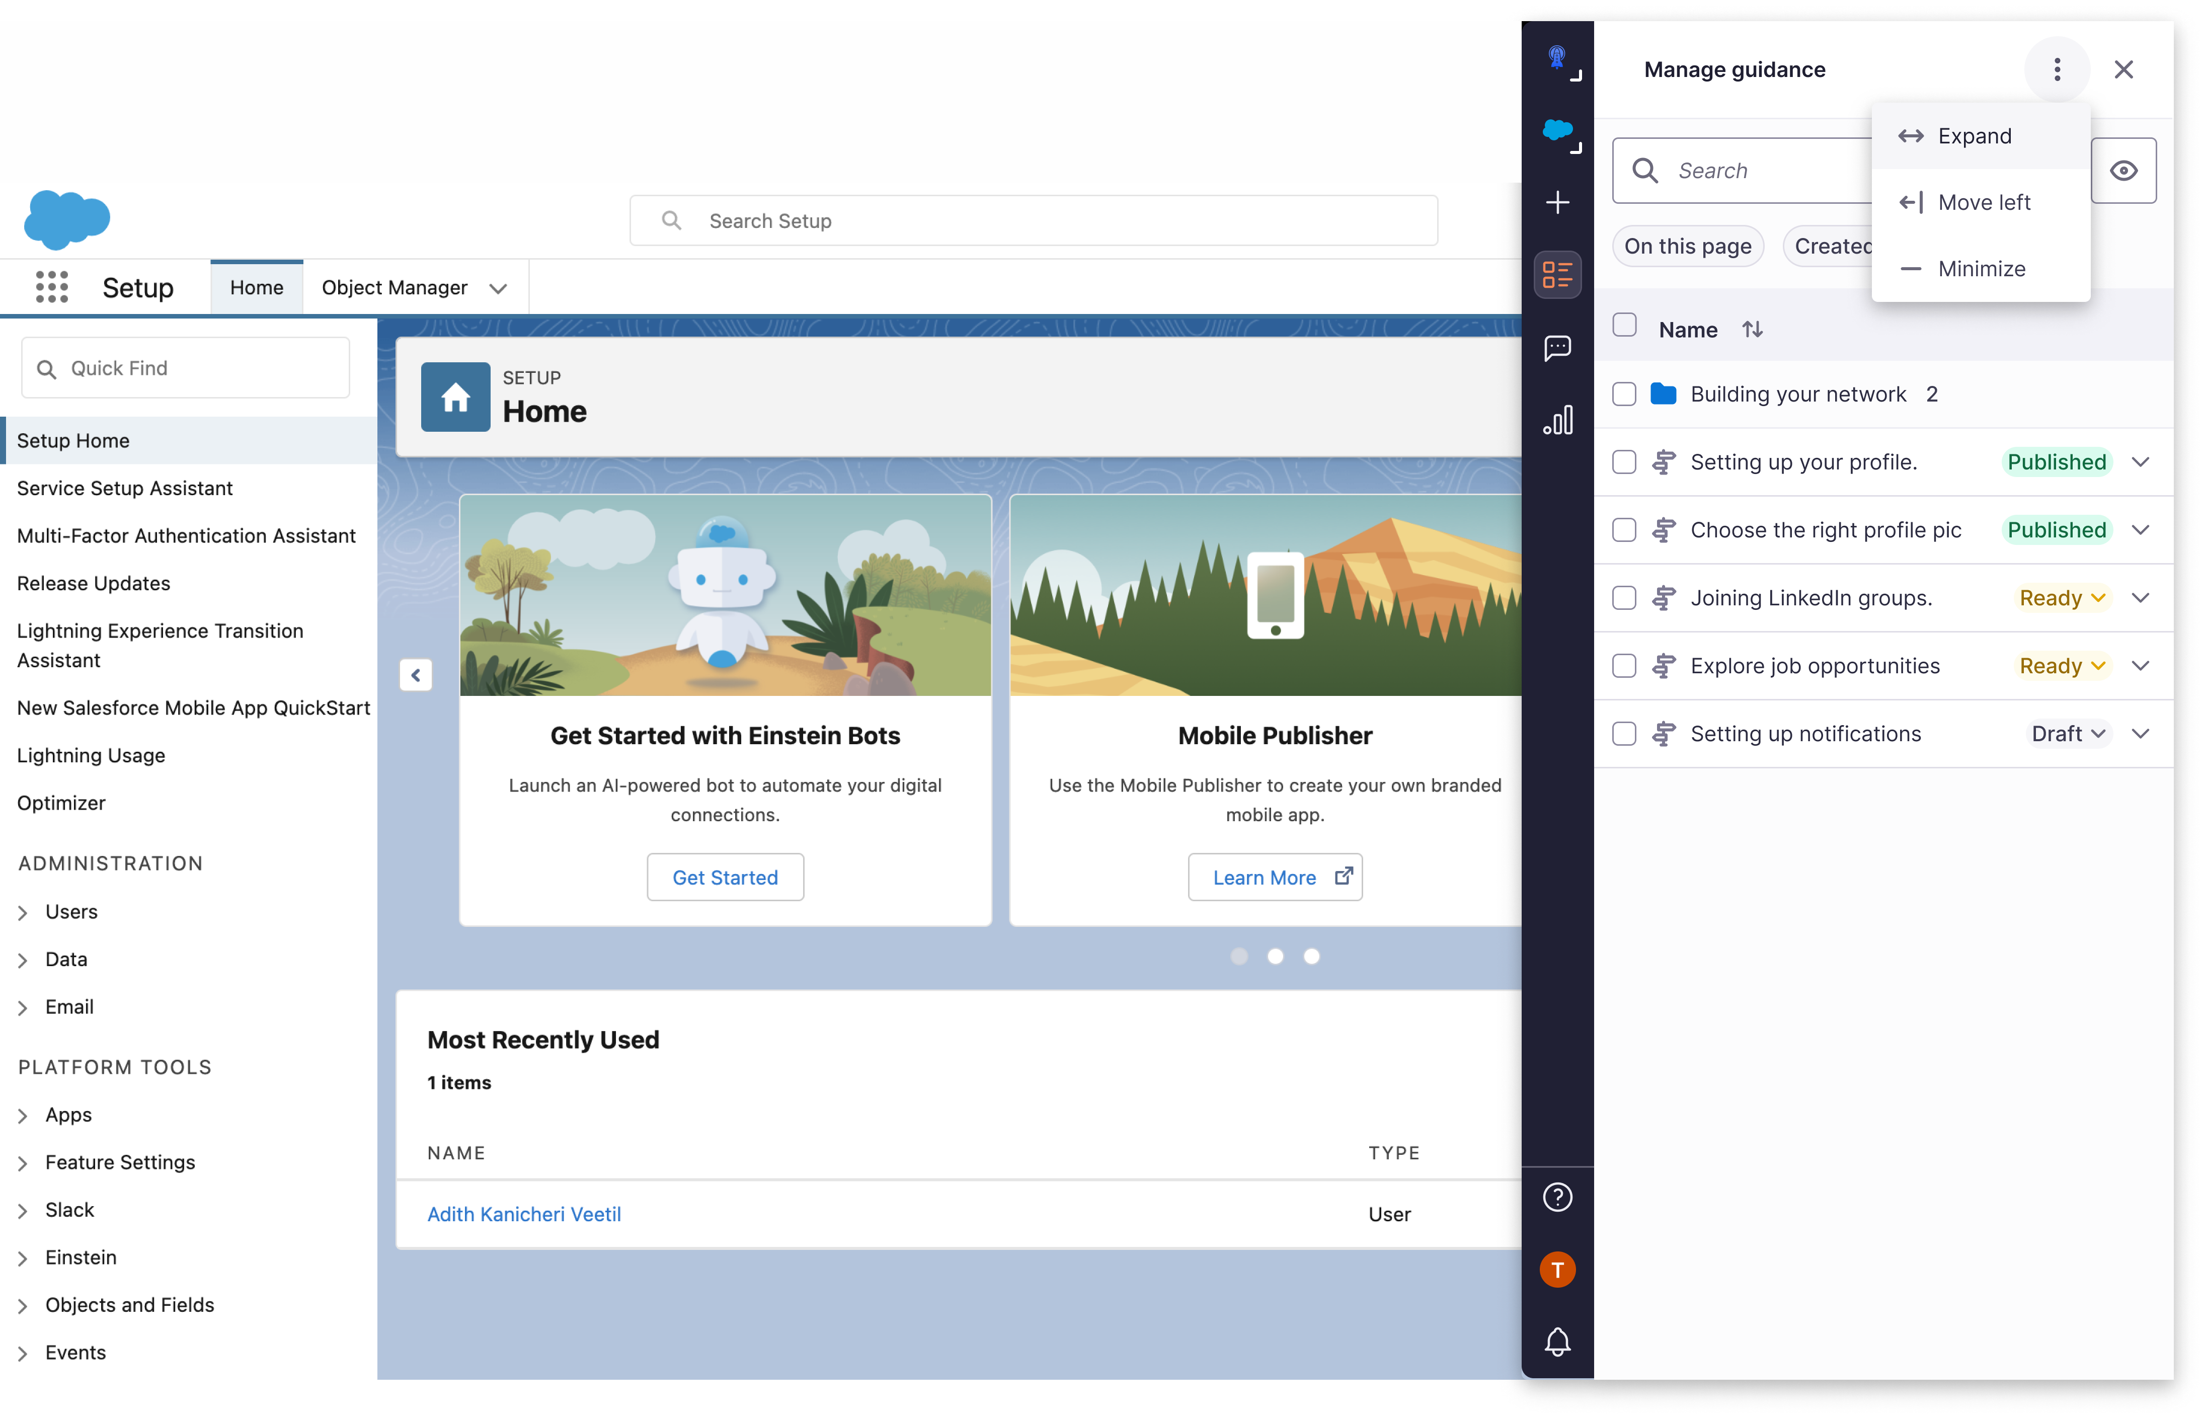Open the analytics bar chart icon
The image size is (2204, 1419).
click(1557, 420)
